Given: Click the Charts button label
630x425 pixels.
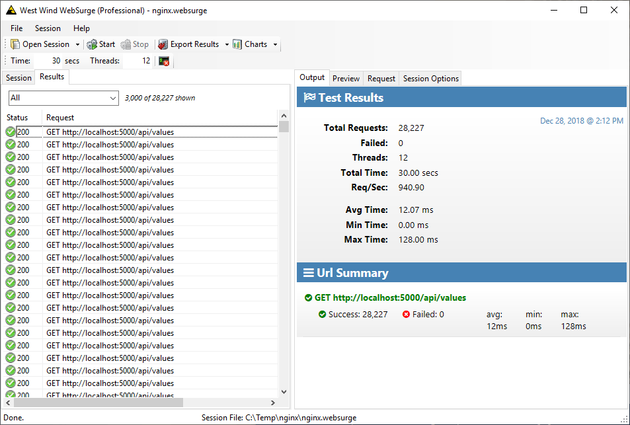Looking at the screenshot, I should (256, 44).
